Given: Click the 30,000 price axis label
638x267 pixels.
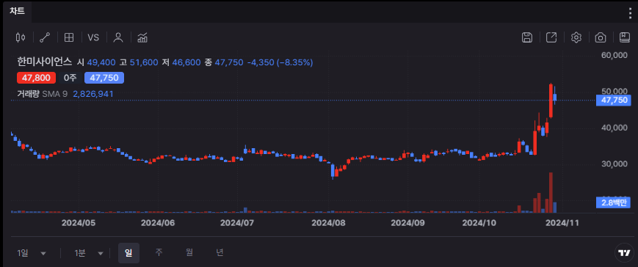Looking at the screenshot, I should (x=615, y=164).
